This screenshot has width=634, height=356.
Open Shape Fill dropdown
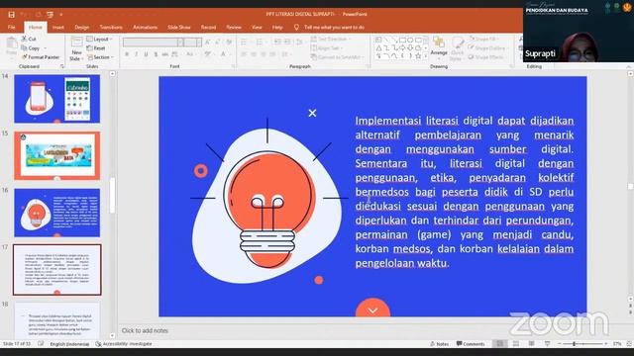(483, 40)
